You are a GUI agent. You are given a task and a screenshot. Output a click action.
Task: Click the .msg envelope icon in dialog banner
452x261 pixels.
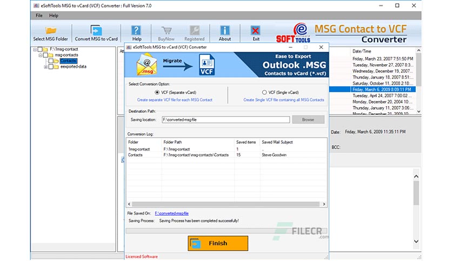point(147,65)
